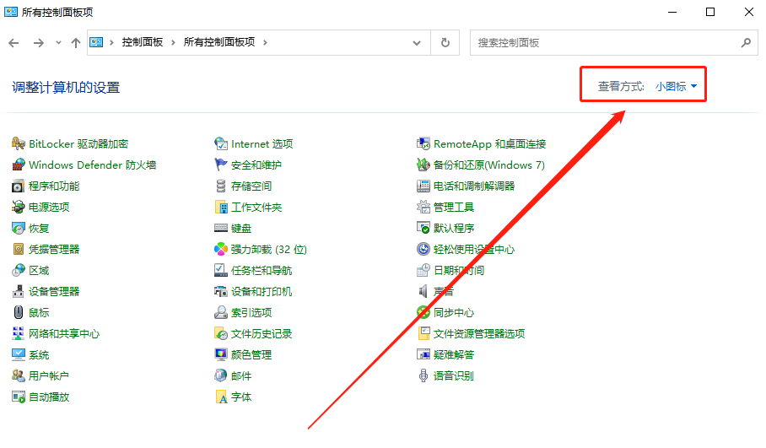Click the 字体 folder icon
Image resolution: width=766 pixels, height=448 pixels.
pyautogui.click(x=221, y=397)
